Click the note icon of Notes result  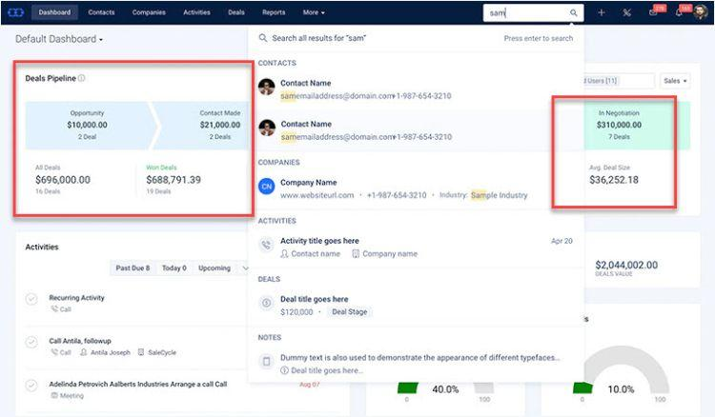click(x=266, y=362)
